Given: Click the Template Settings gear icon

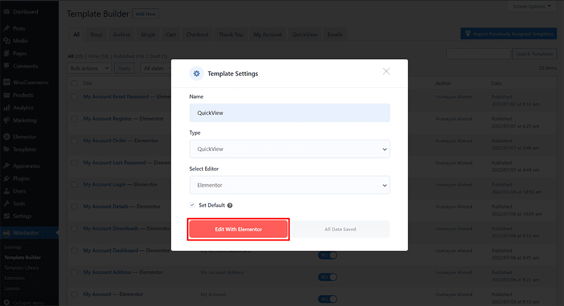Looking at the screenshot, I should 197,74.
